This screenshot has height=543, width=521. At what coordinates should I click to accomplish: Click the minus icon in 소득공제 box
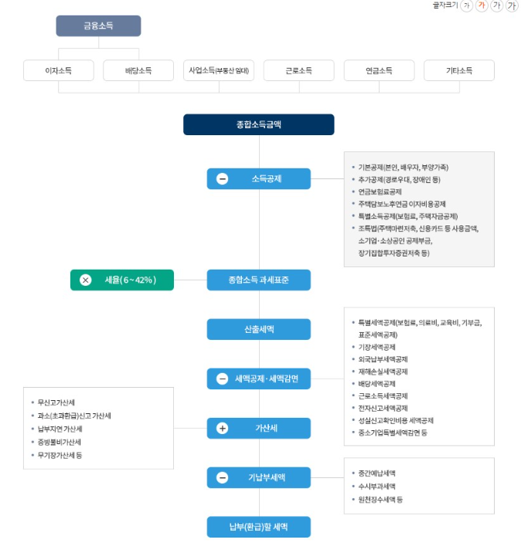[x=222, y=178]
